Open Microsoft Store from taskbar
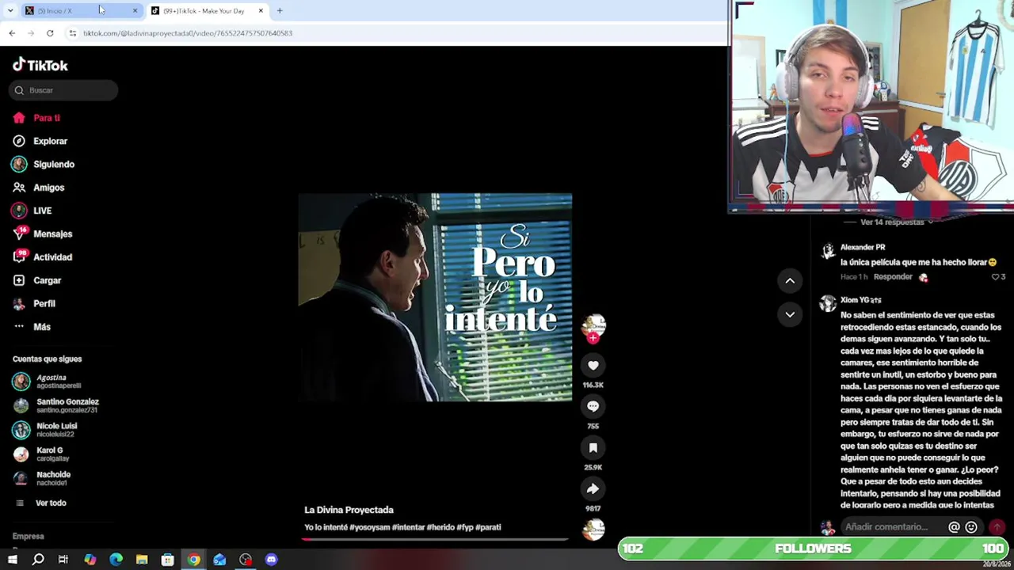This screenshot has width=1014, height=570. (168, 560)
